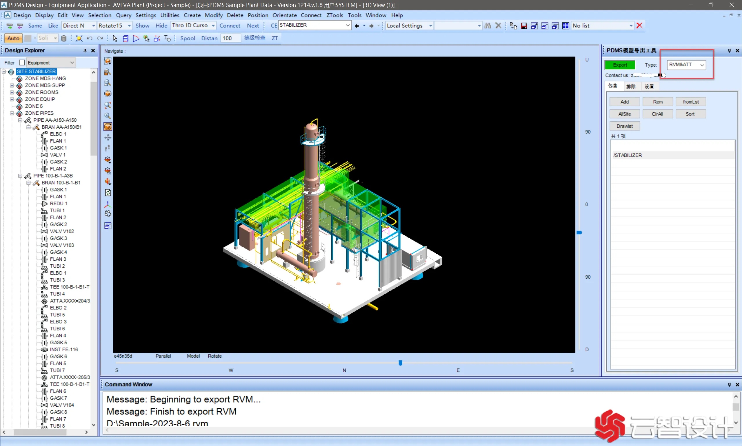Select PIPE 100-B-1-A3B in the tree
Image resolution: width=742 pixels, height=446 pixels.
click(x=53, y=176)
